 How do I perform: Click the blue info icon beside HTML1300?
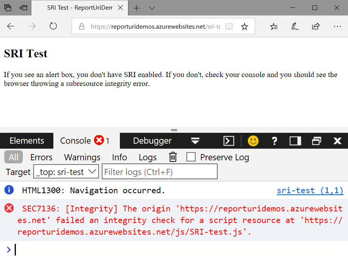click(x=9, y=190)
